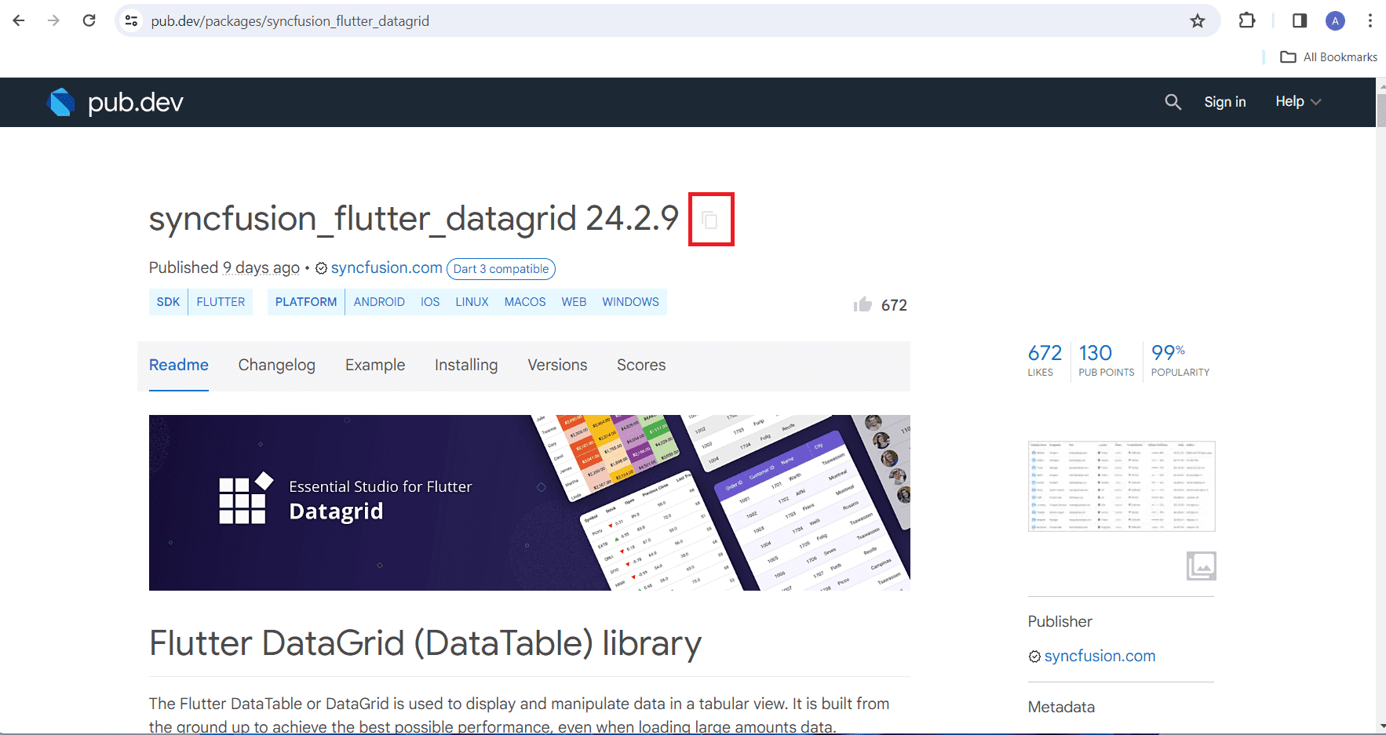Open the Chrome three-dot menu
The image size is (1386, 735).
coord(1370,21)
